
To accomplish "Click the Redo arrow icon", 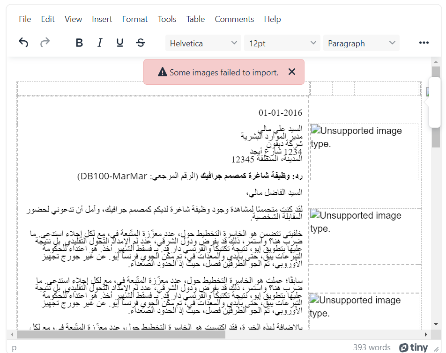I will pyautogui.click(x=45, y=43).
